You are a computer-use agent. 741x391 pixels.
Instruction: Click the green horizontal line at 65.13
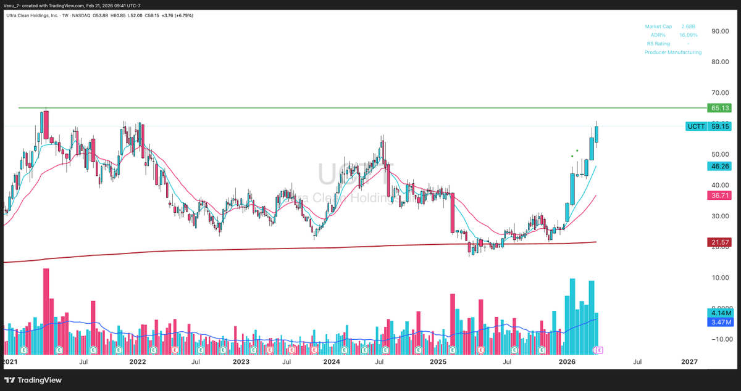tap(364, 108)
